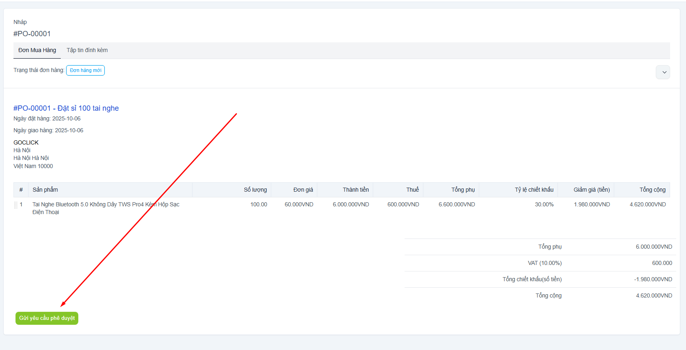Viewport: 686px width, 350px height.
Task: Click the Giảm giá (tiền) column header
Action: point(591,190)
